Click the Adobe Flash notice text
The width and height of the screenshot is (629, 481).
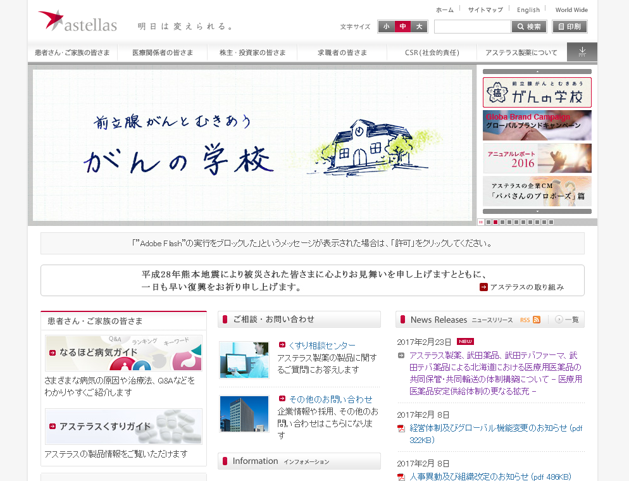pyautogui.click(x=312, y=243)
